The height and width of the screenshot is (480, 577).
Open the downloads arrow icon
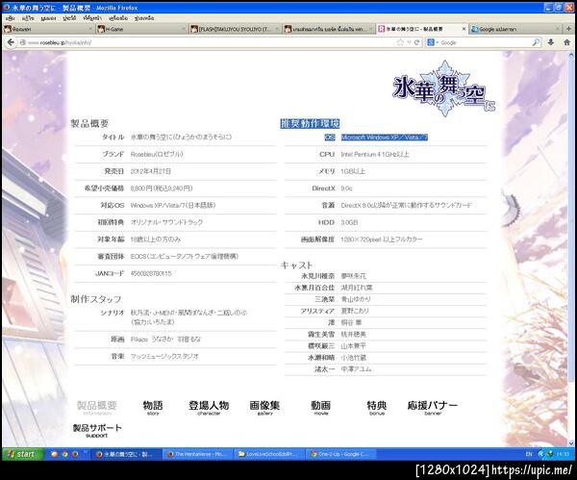pos(550,42)
